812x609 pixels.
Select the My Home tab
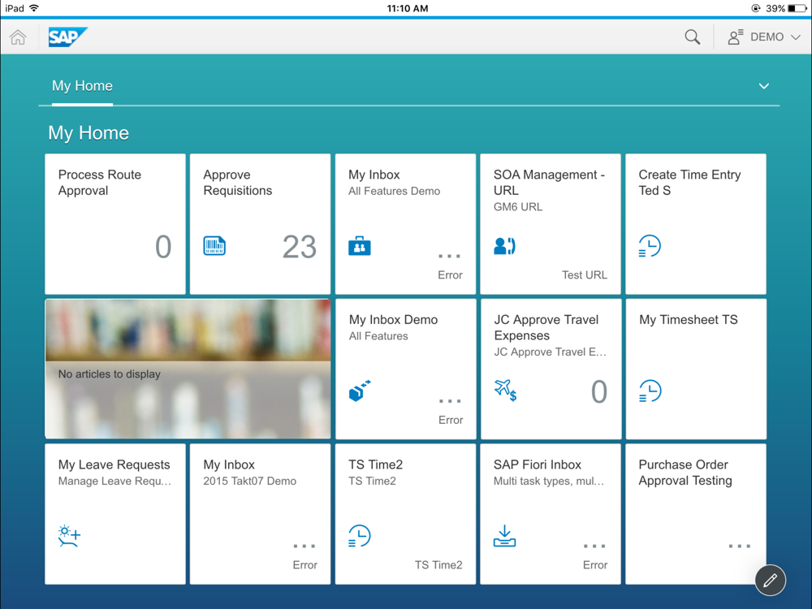pyautogui.click(x=82, y=86)
